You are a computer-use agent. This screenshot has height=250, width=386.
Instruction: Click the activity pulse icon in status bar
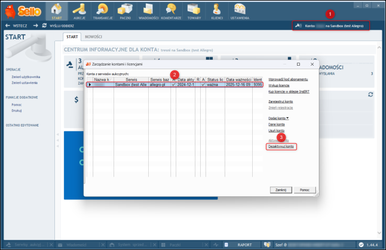click(216, 245)
